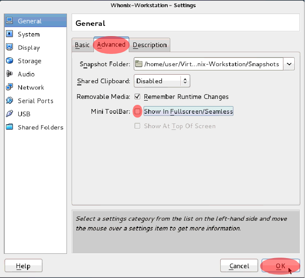Click the Mini ToolBar label
Viewport: 305px width, 278px height.
111,112
